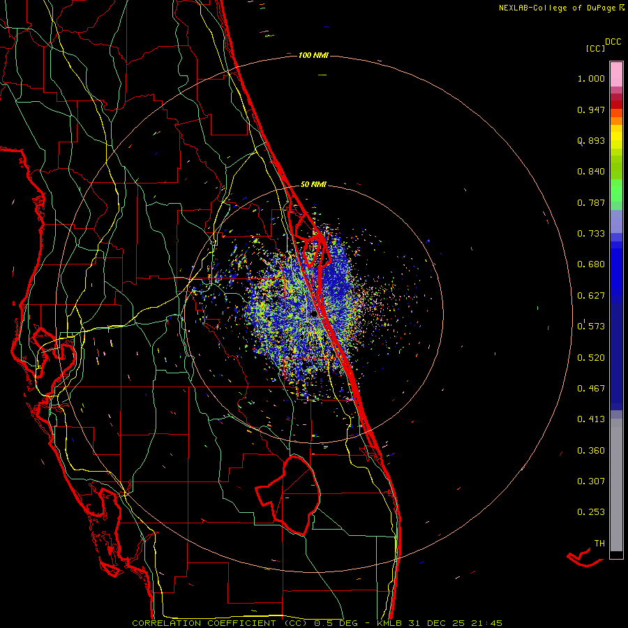Click the KMLB radar site center marker
The image size is (628, 628).
pyautogui.click(x=313, y=315)
